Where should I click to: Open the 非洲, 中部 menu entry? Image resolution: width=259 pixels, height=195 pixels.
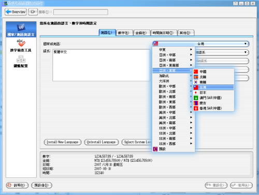pyautogui.click(x=174, y=128)
